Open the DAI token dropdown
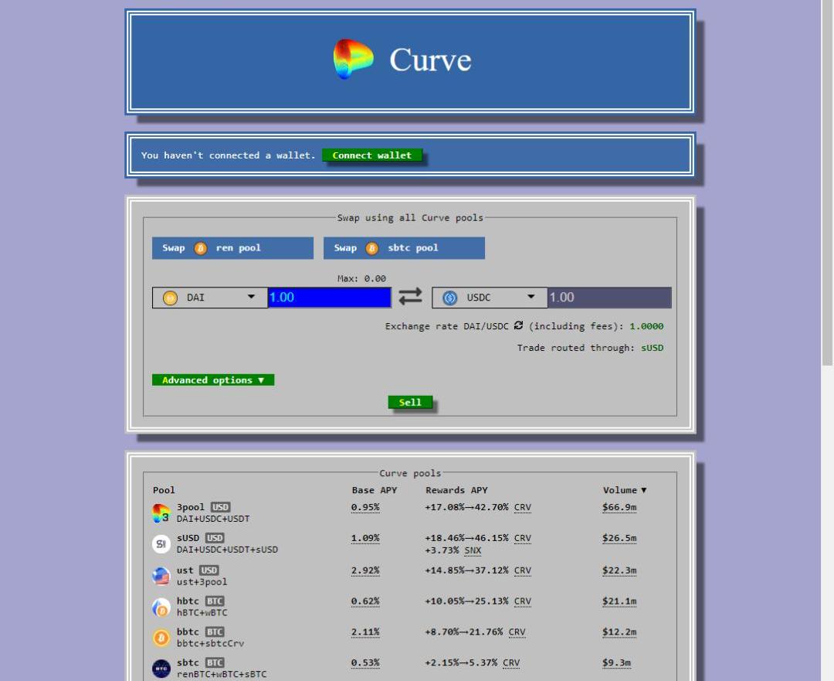 click(209, 298)
